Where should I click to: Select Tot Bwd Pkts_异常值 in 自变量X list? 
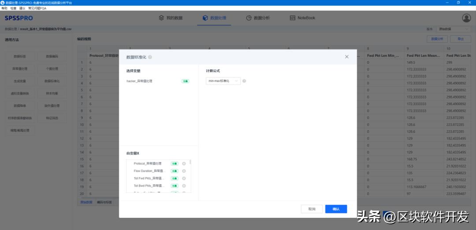149,186
